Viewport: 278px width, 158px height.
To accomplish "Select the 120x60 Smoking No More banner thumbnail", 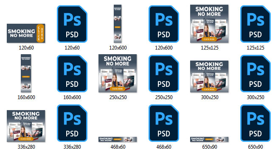I will tap(26, 33).
